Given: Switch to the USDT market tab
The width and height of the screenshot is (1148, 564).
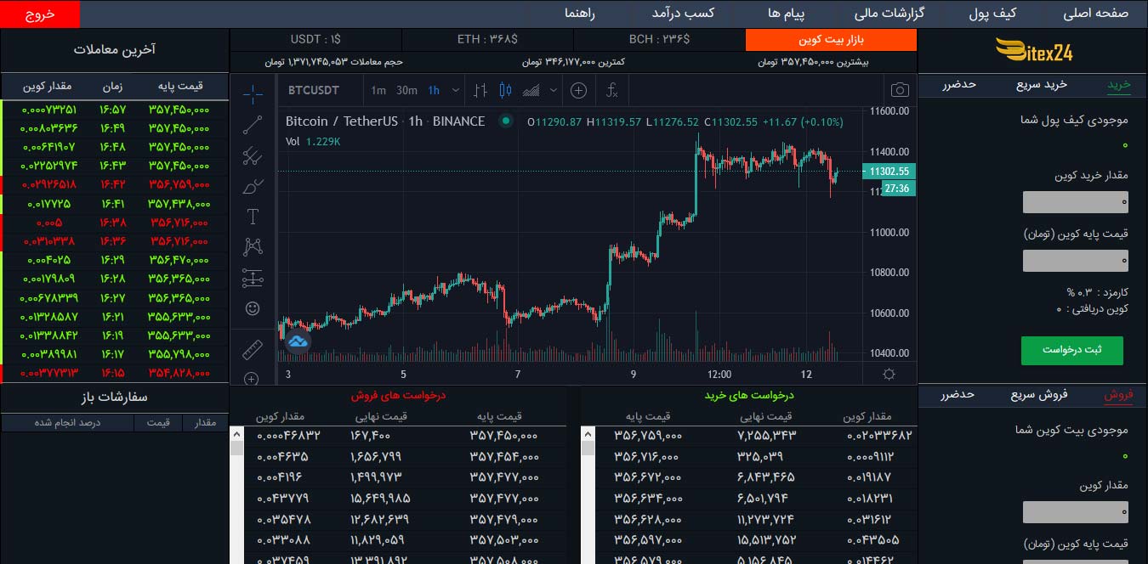Looking at the screenshot, I should click(x=315, y=40).
